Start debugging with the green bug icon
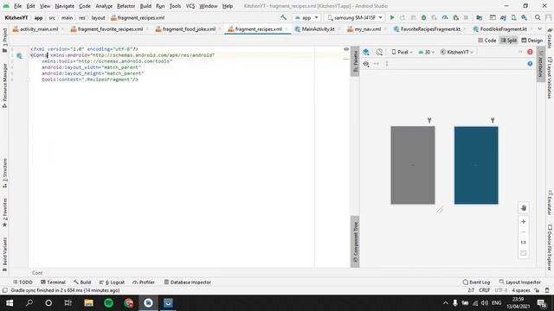The image size is (554, 311). click(x=423, y=17)
